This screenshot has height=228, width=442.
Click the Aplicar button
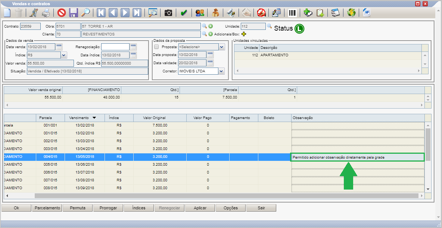(x=200, y=208)
